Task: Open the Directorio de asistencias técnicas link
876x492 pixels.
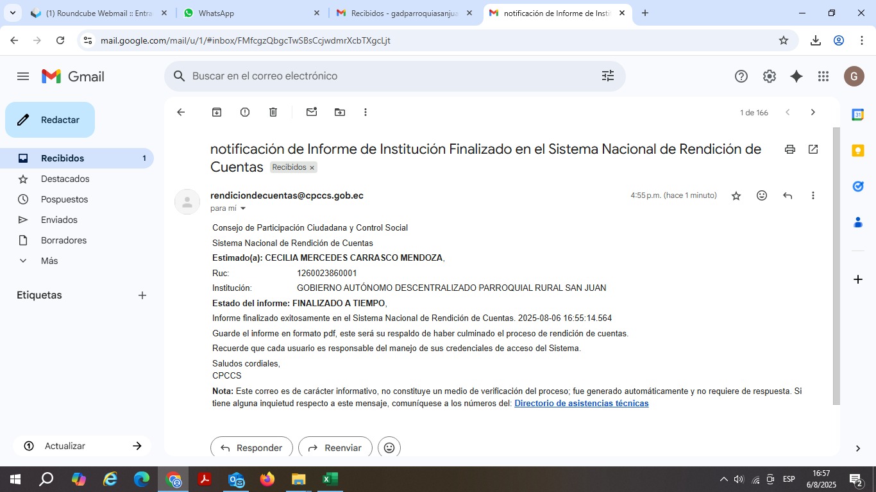Action: [x=581, y=404]
